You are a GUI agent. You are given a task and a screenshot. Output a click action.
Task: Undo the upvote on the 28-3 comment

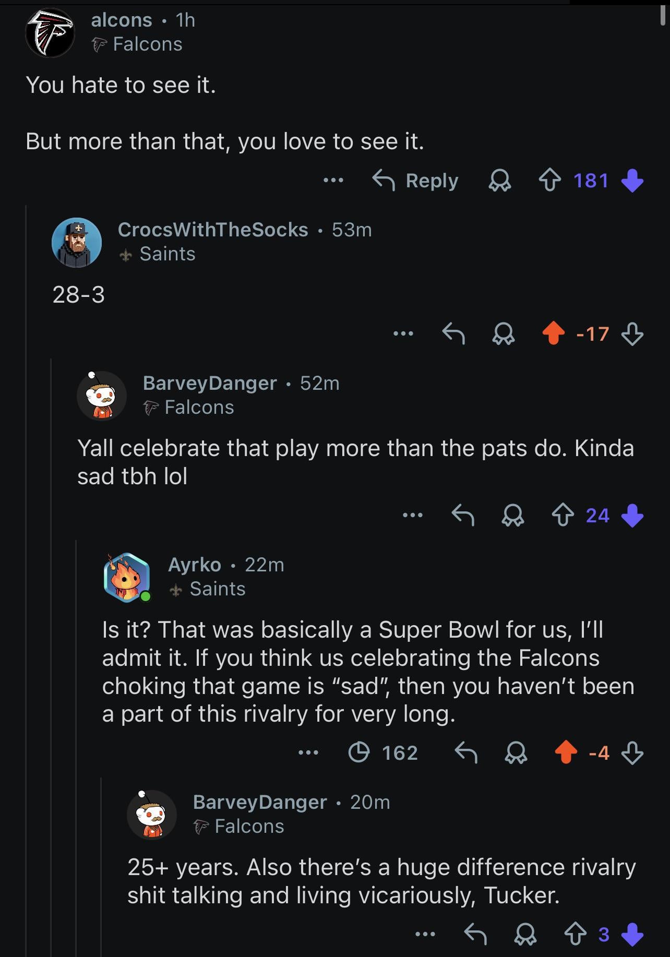[x=553, y=333]
